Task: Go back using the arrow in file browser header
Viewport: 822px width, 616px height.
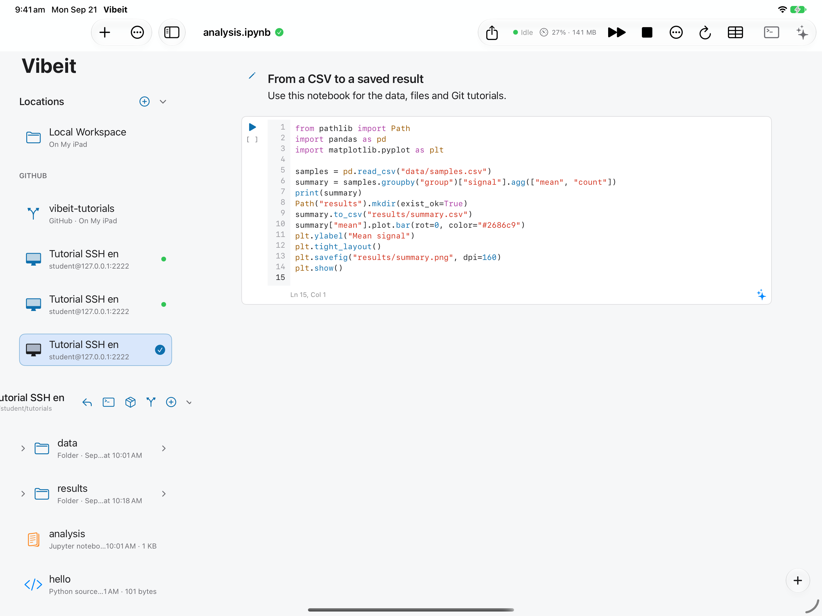Action: pos(87,402)
